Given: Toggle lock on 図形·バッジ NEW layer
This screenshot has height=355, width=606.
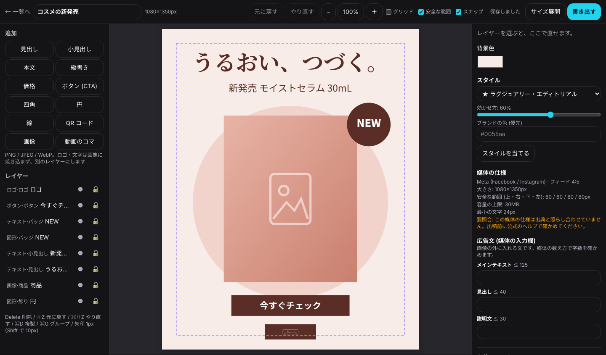Looking at the screenshot, I should point(96,237).
